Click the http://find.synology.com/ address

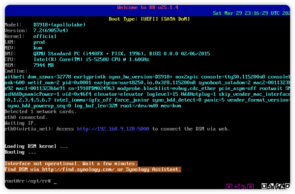[x=78, y=170]
